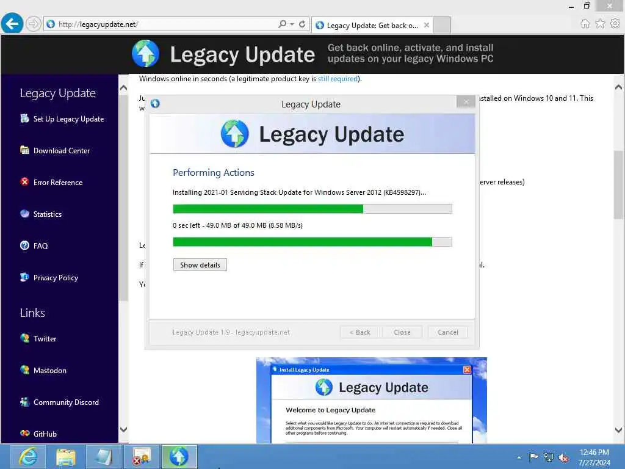
Task: Open the certificate error taskbar icon
Action: click(142, 457)
